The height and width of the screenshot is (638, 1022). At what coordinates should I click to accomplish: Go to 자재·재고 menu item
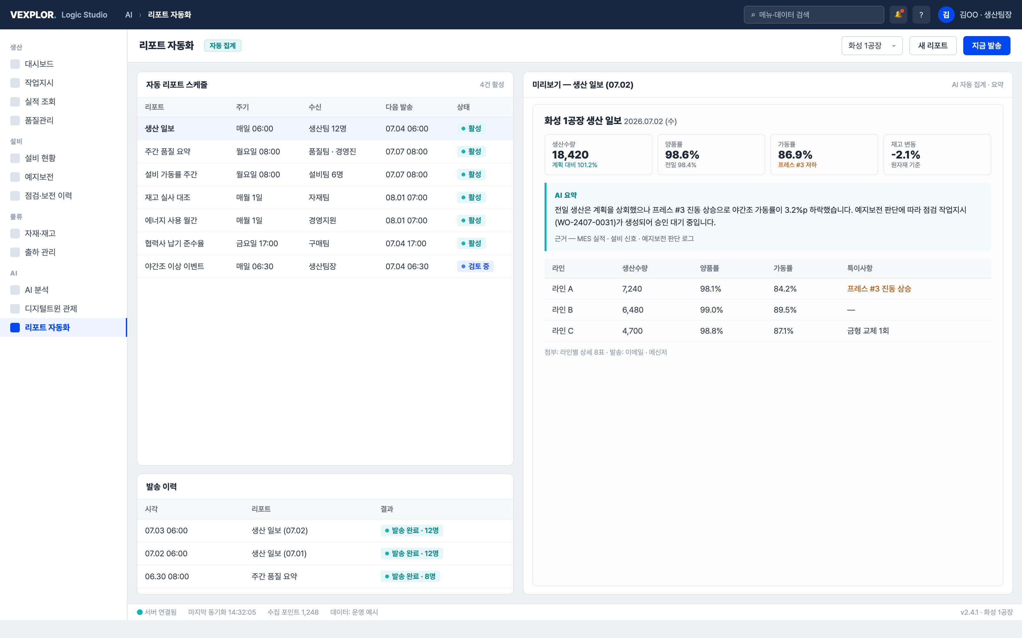(63, 233)
